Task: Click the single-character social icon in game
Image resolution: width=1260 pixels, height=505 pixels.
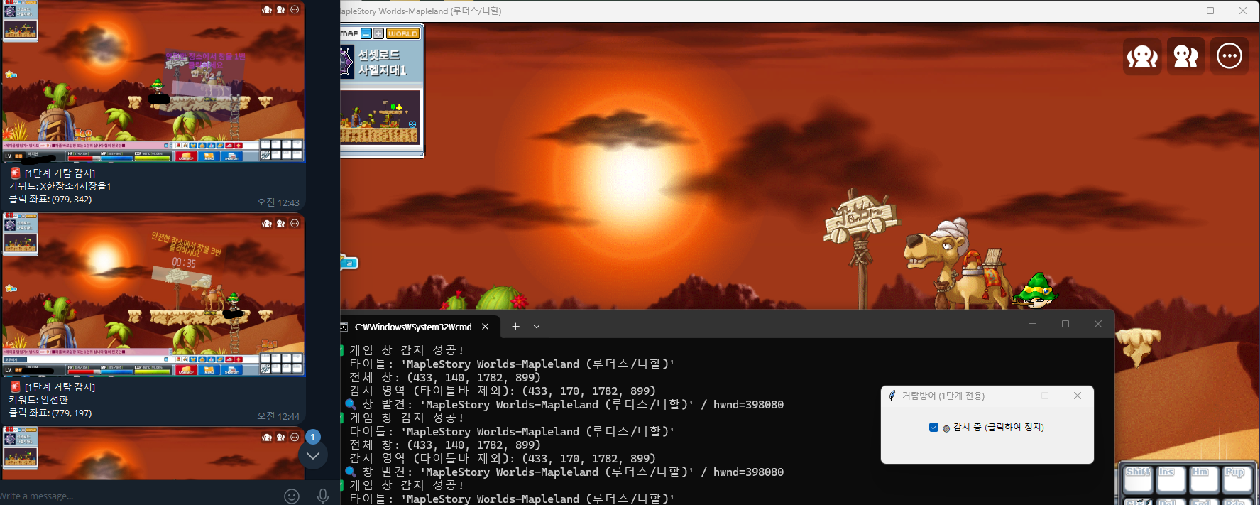Action: coord(1142,57)
